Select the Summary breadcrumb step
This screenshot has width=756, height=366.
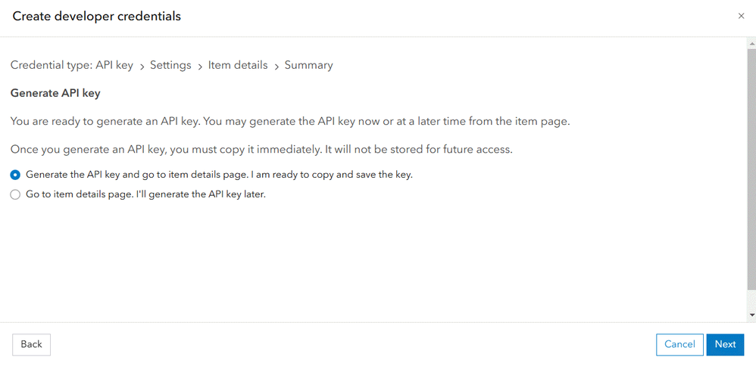pyautogui.click(x=308, y=65)
